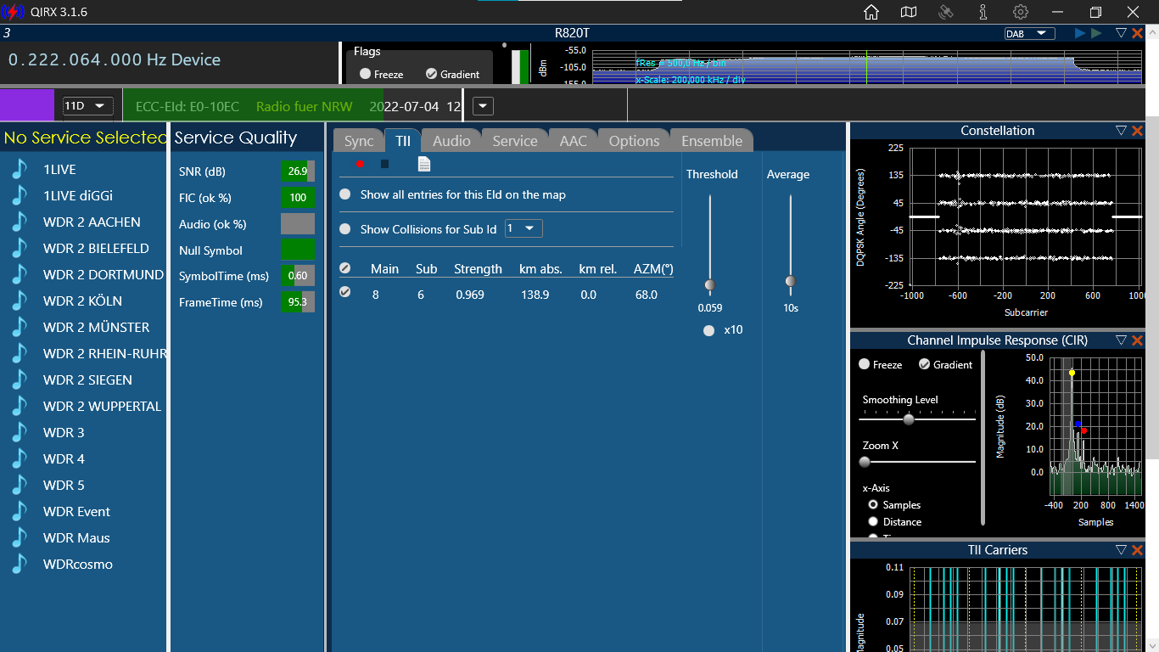Open settings gear icon
Screen dimensions: 1159x652
coord(1021,12)
